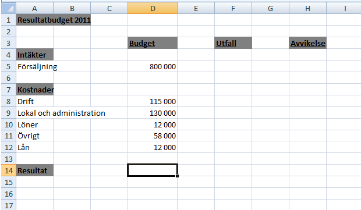
Task: Select column G header
Action: [x=271, y=9]
